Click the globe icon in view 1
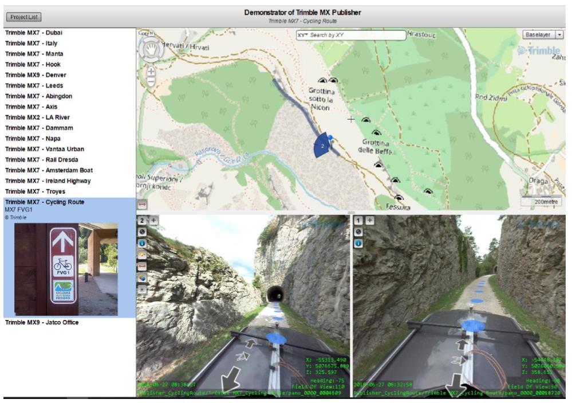 pos(358,232)
